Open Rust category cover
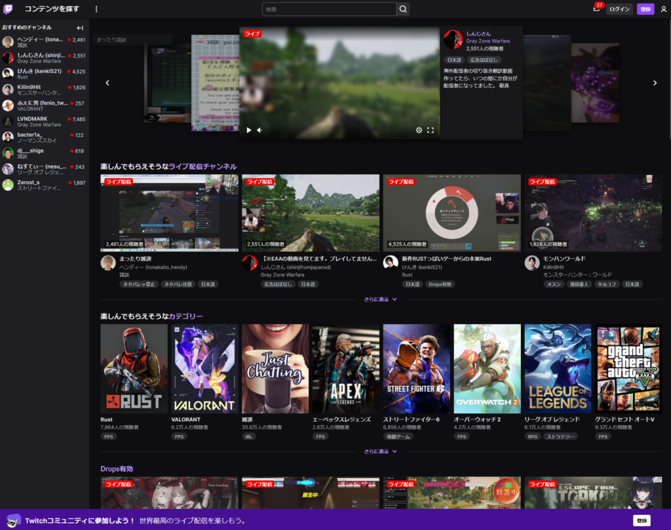The width and height of the screenshot is (671, 530). [x=134, y=369]
